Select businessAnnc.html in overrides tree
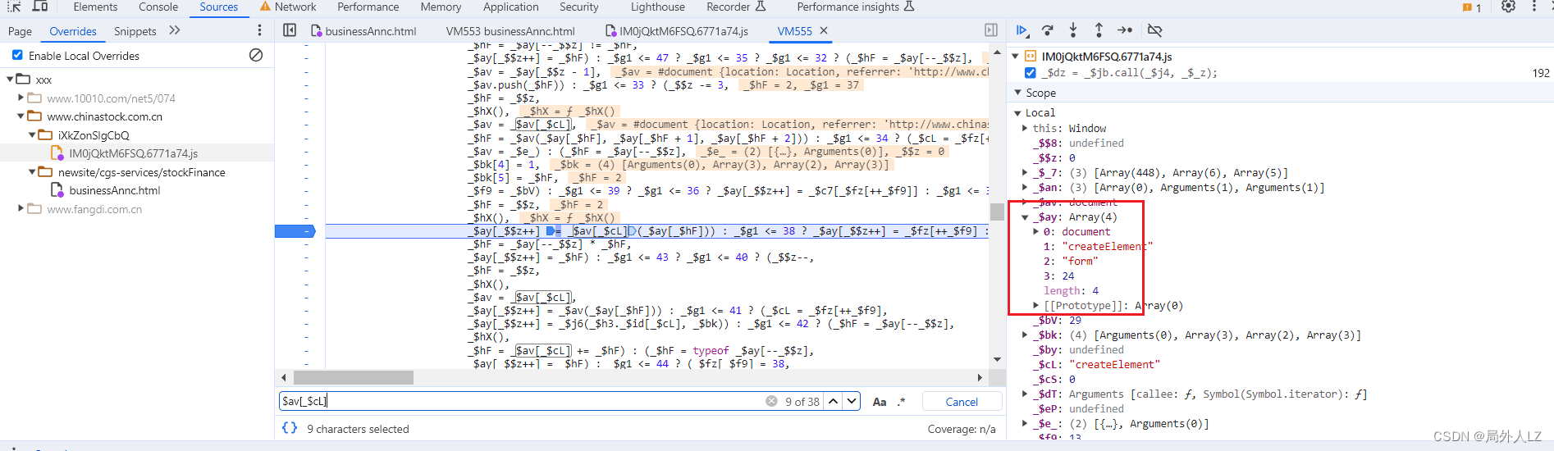 point(115,190)
